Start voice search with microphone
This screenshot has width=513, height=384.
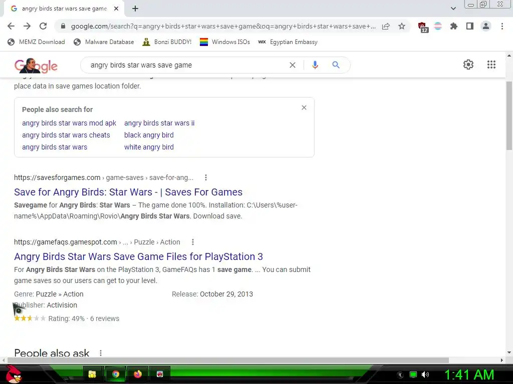(315, 65)
